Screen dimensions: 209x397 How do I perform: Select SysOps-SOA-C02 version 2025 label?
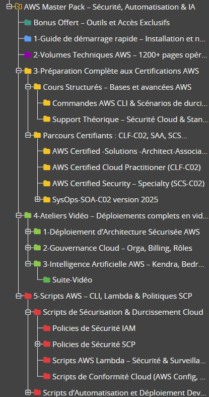click(105, 200)
